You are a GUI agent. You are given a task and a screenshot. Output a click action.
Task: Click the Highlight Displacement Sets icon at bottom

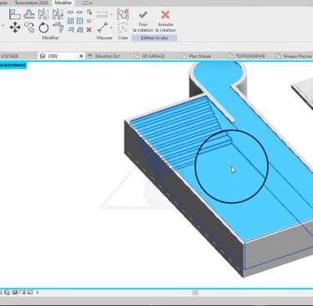[x=23, y=293]
